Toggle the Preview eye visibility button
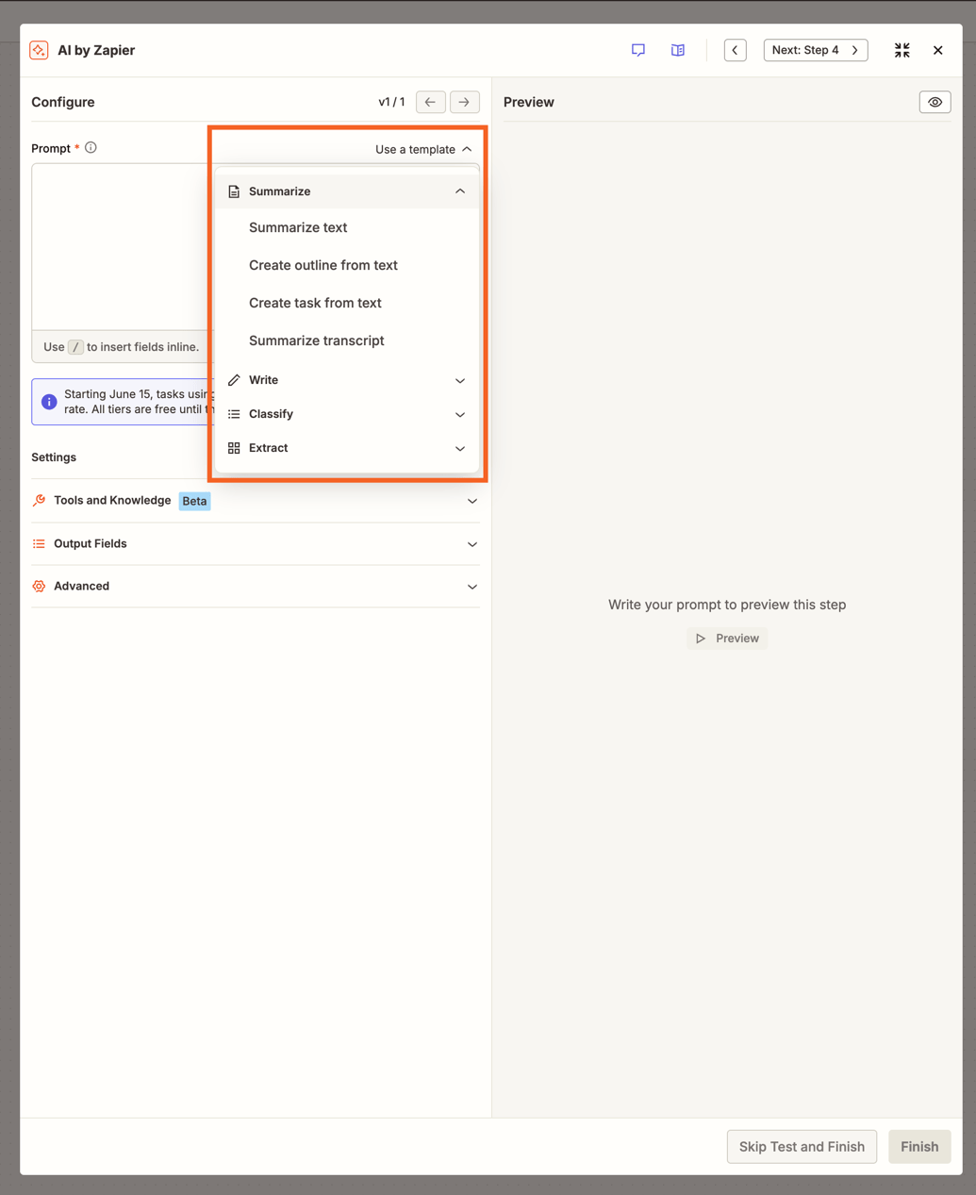 point(935,102)
